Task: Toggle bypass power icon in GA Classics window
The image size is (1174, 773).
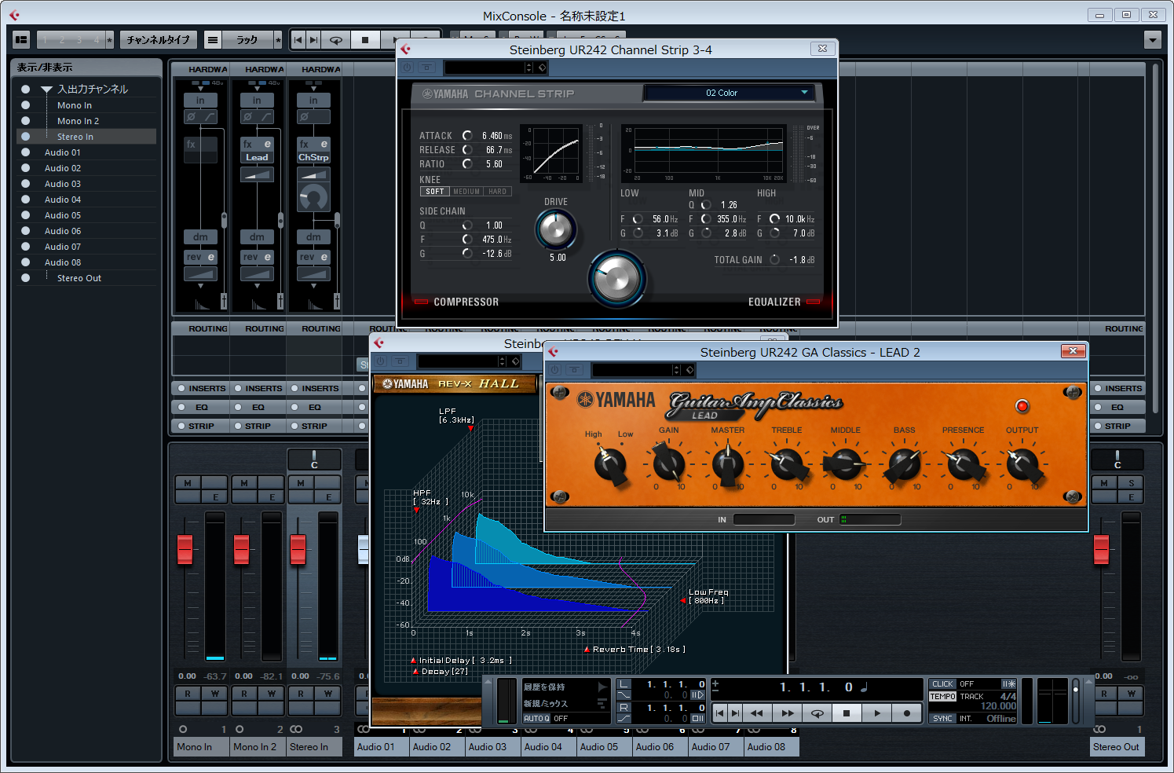Action: (554, 370)
